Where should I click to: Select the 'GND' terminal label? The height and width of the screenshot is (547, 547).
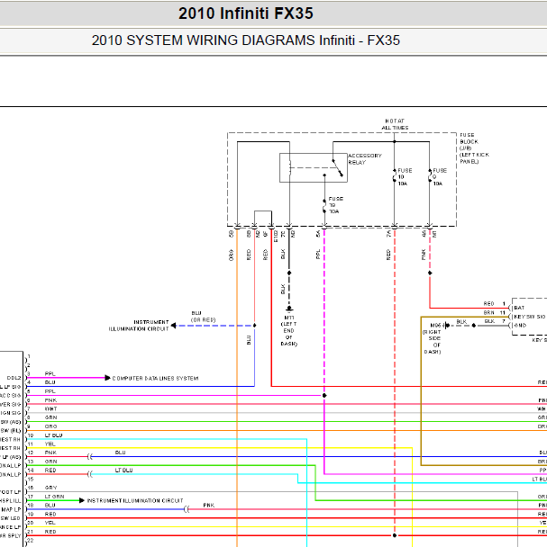tap(520, 326)
